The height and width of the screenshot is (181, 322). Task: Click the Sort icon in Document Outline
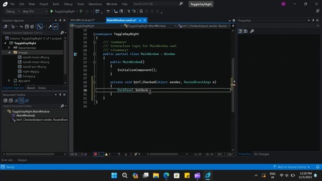pyautogui.click(x=16, y=101)
